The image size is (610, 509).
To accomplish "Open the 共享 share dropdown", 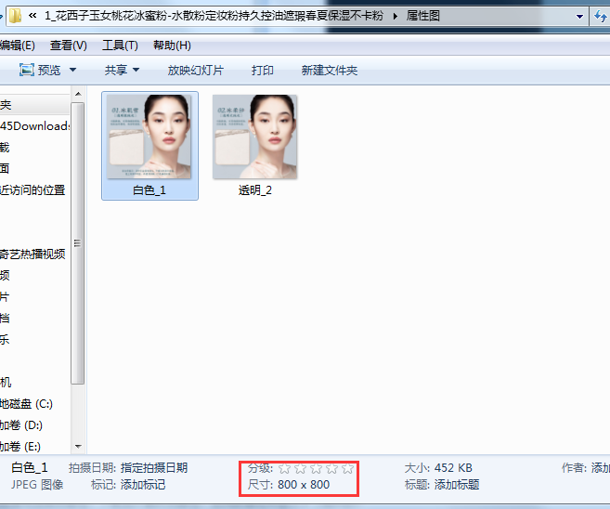I will (x=122, y=70).
